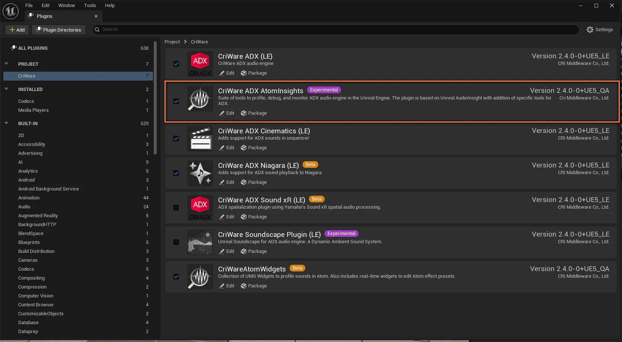This screenshot has width=622, height=342.
Task: Uncheck CriWare ADX AtomInsights plugin
Action: pos(176,101)
